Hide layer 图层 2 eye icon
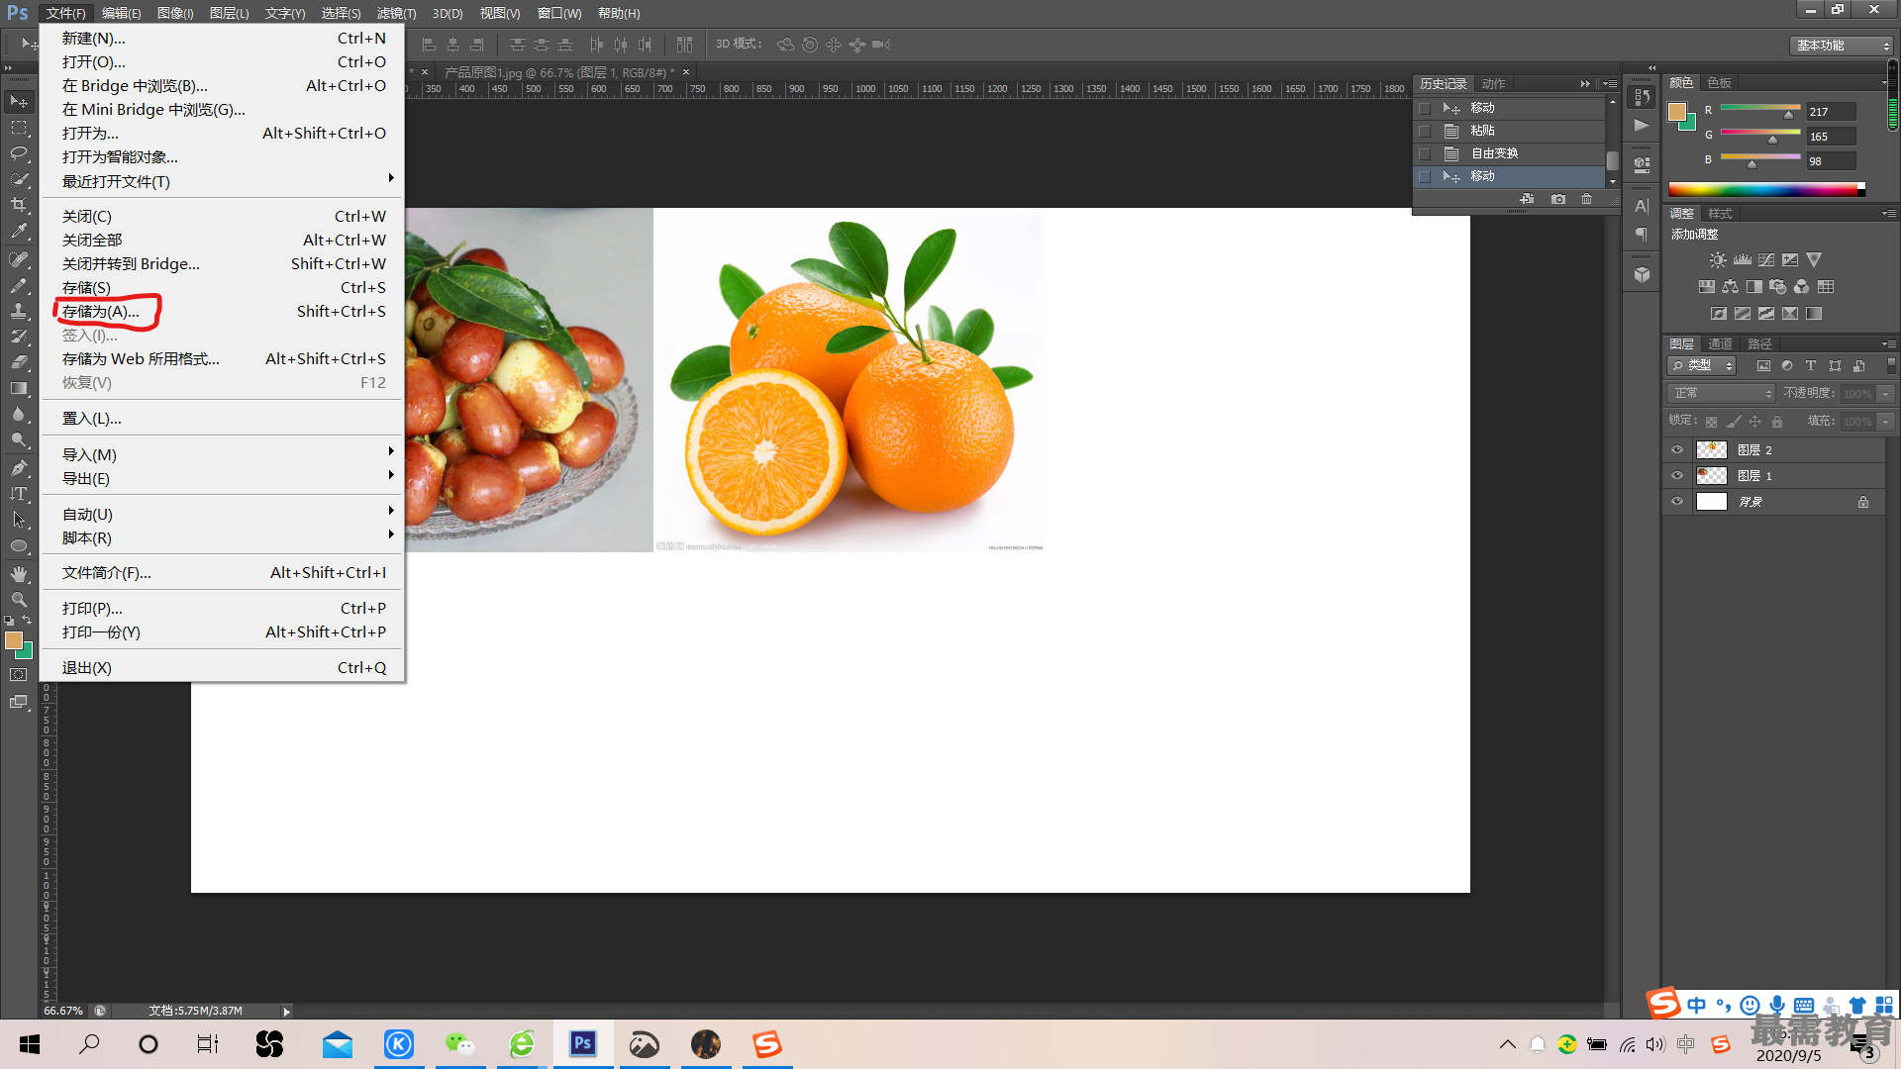 [1677, 449]
